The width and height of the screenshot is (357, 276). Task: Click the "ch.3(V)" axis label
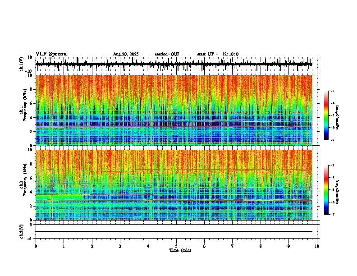pos(21,231)
